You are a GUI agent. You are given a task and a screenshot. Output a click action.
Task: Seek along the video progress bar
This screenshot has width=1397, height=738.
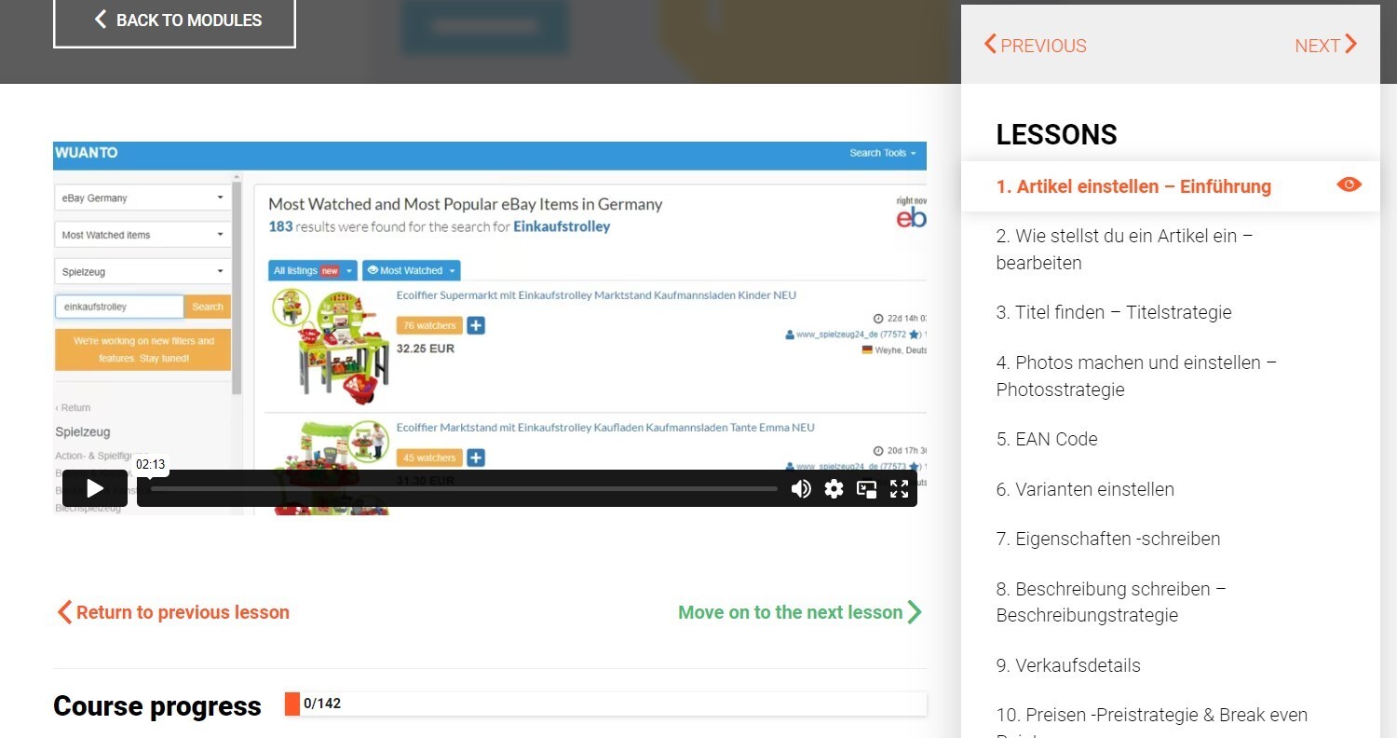point(464,488)
